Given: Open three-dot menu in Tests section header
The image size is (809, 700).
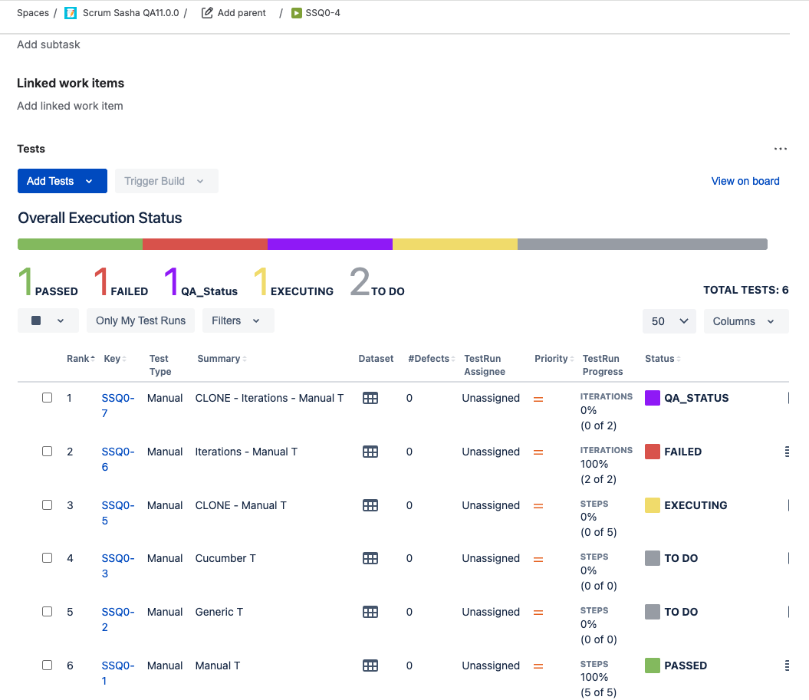Looking at the screenshot, I should [780, 149].
